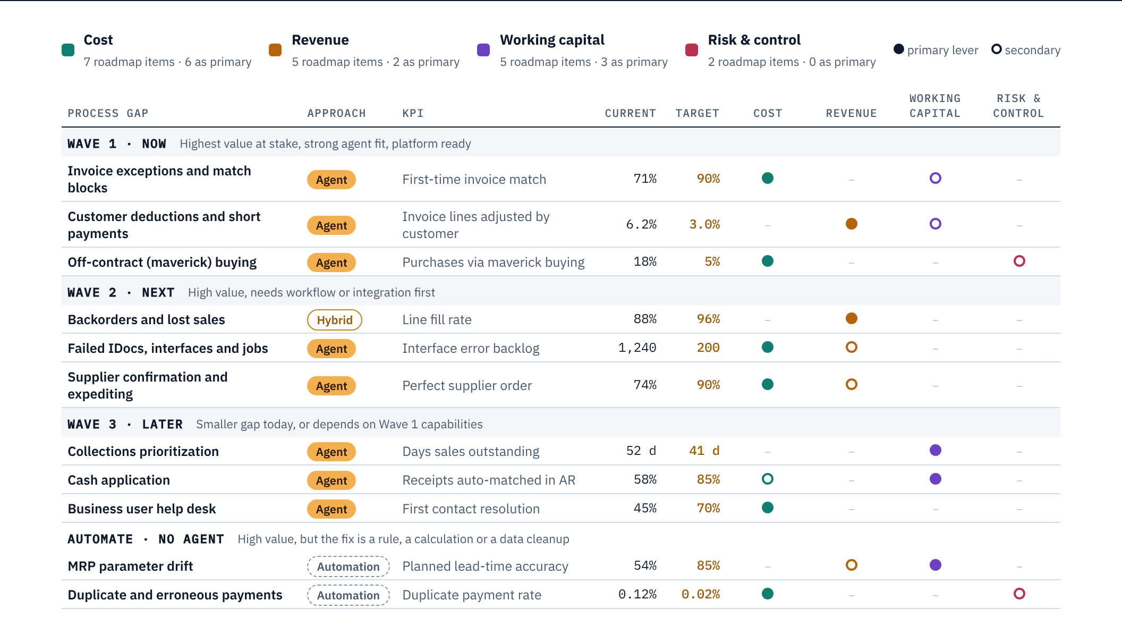Click Working capital circle in Customer deductions row
The image size is (1122, 626).
click(x=936, y=224)
